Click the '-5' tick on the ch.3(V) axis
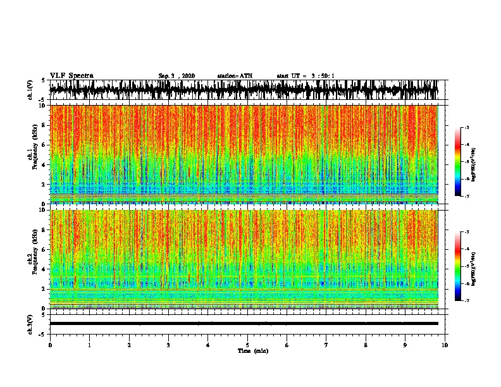 42,335
